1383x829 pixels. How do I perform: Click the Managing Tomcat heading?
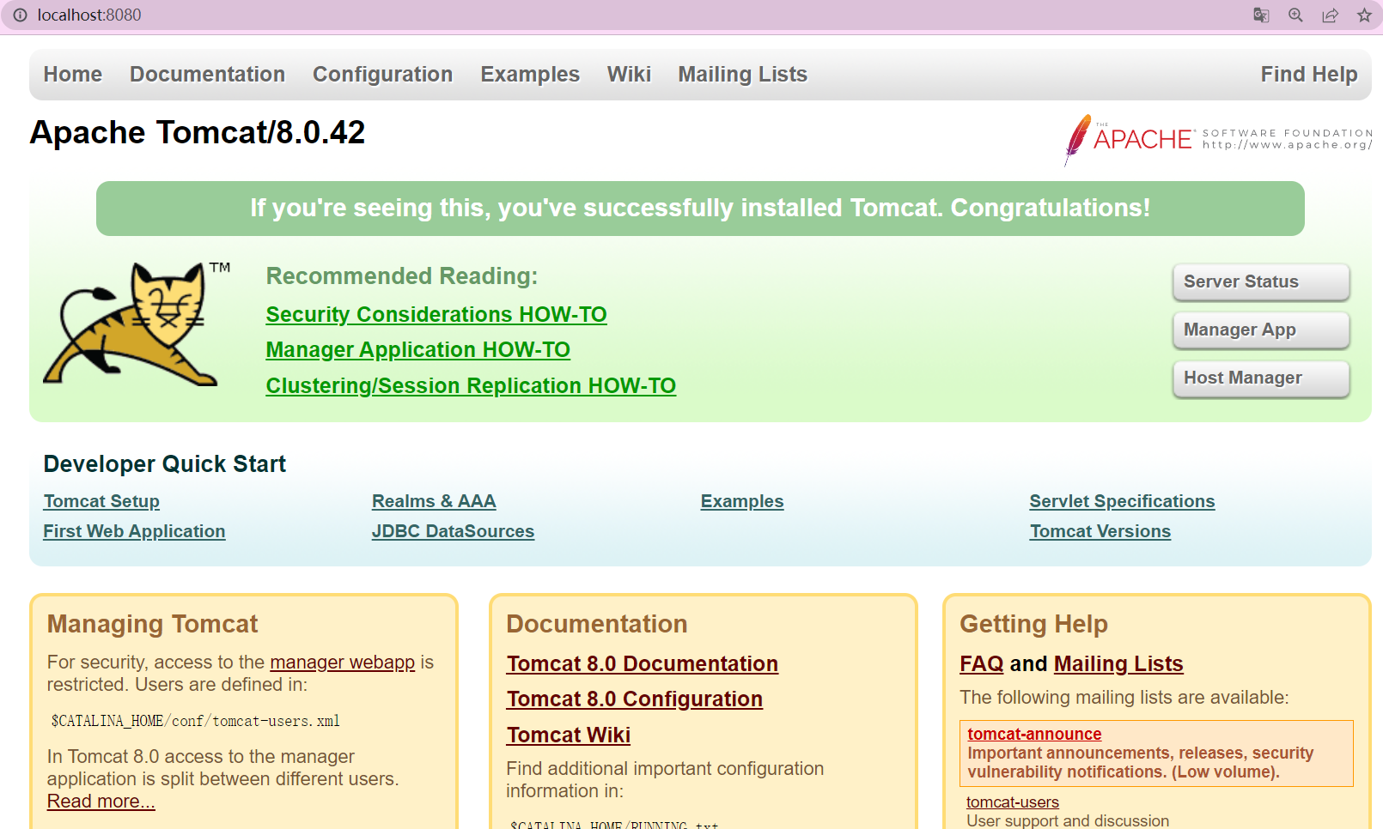pos(152,624)
